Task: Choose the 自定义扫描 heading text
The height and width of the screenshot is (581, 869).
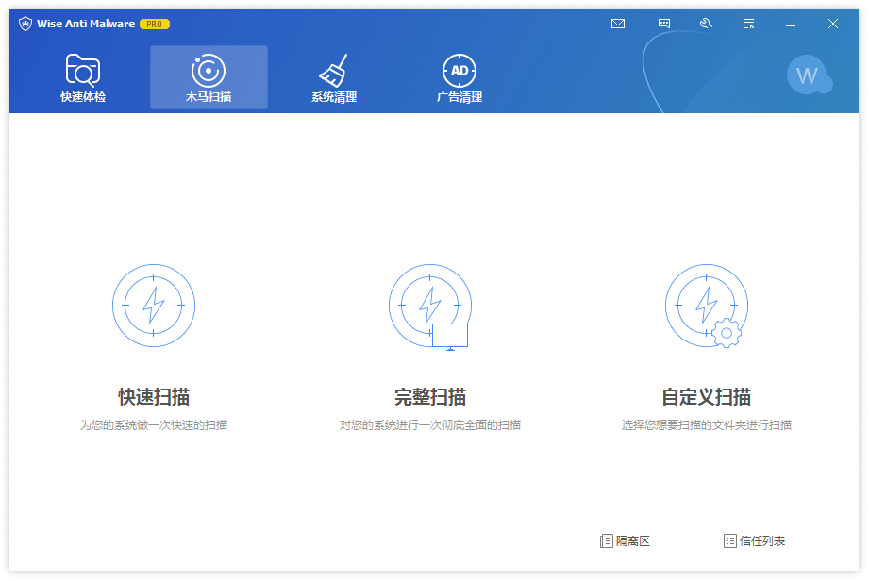Action: (706, 397)
